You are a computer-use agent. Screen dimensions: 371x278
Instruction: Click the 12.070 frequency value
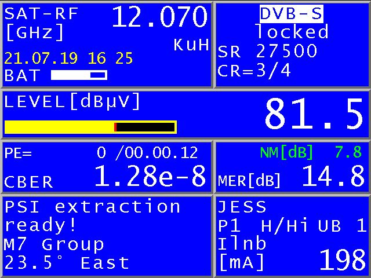tap(159, 18)
